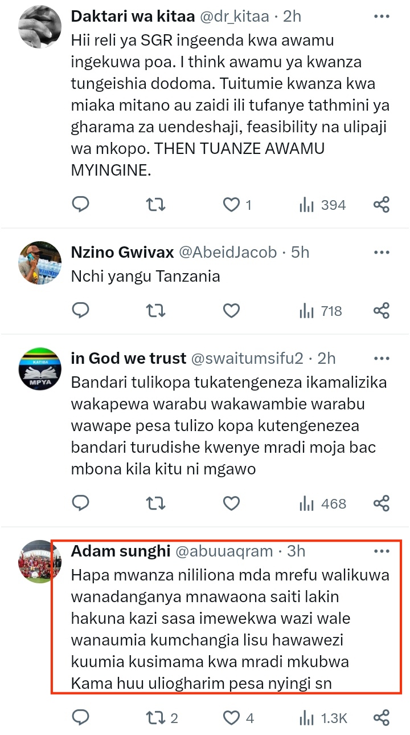Open Nzino Gwivax profile name
Viewport: 410px width, 735px height.
(x=123, y=251)
